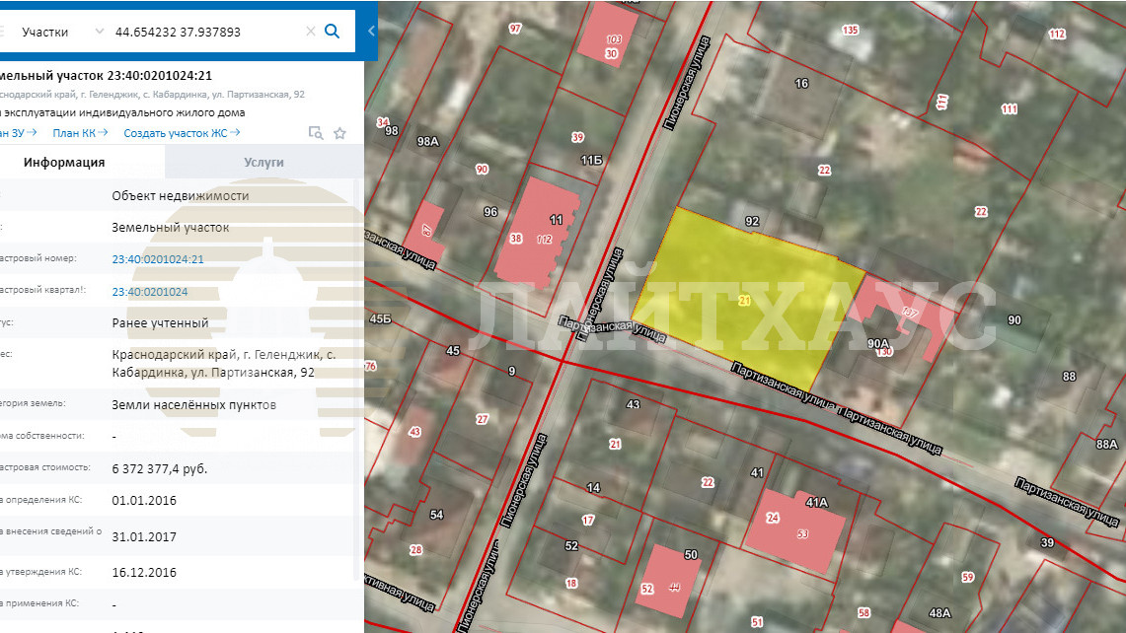Screen dimensions: 1126x633
Task: Click the type value Земельный участок
Action: click(170, 228)
